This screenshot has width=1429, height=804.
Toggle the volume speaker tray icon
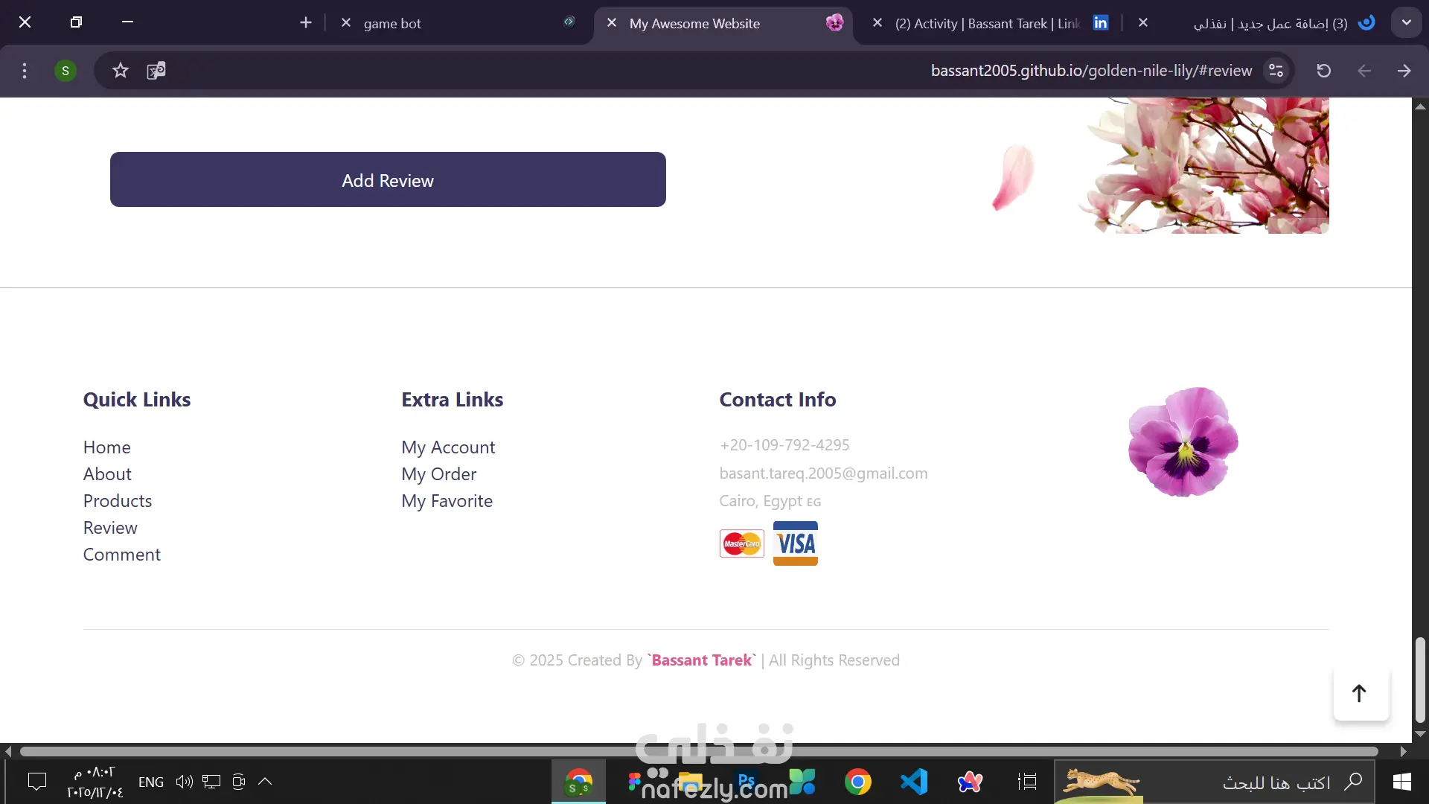click(x=184, y=782)
